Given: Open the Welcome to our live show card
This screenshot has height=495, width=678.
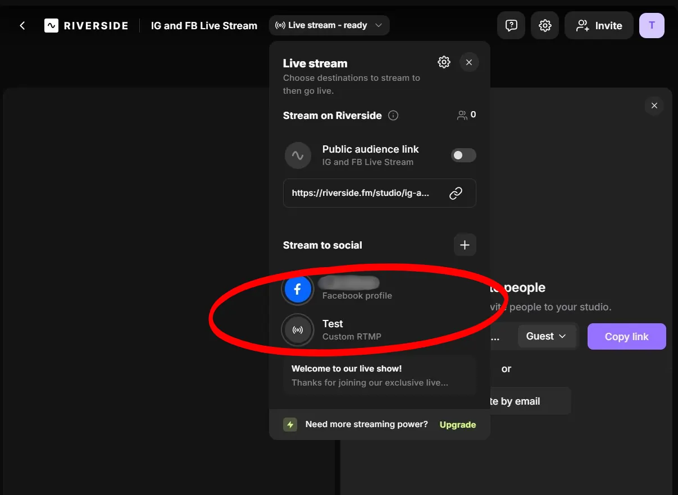Looking at the screenshot, I should (380, 375).
